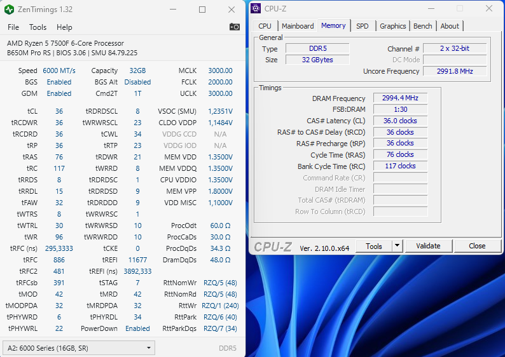
Task: Click the DDR5 Type field in CPU-Z
Action: tap(317, 48)
